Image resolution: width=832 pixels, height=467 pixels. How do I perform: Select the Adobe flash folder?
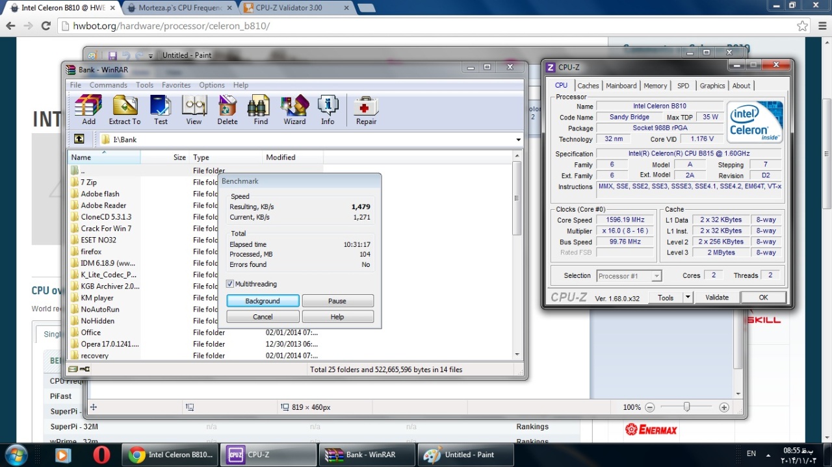[100, 194]
